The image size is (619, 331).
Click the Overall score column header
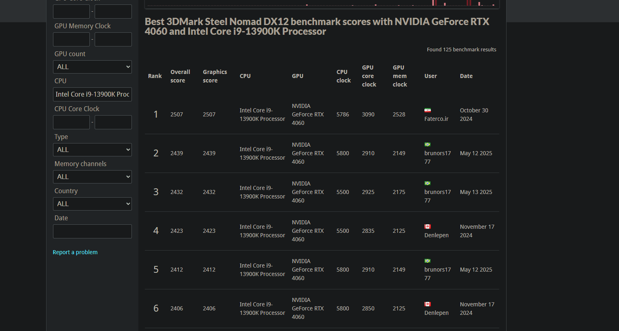180,76
